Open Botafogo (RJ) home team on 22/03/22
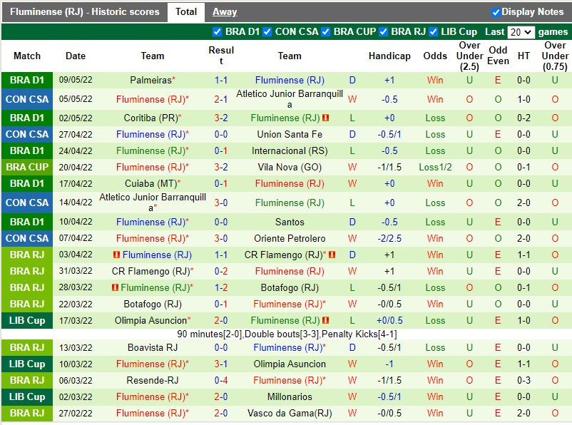572x425 pixels. 153,304
